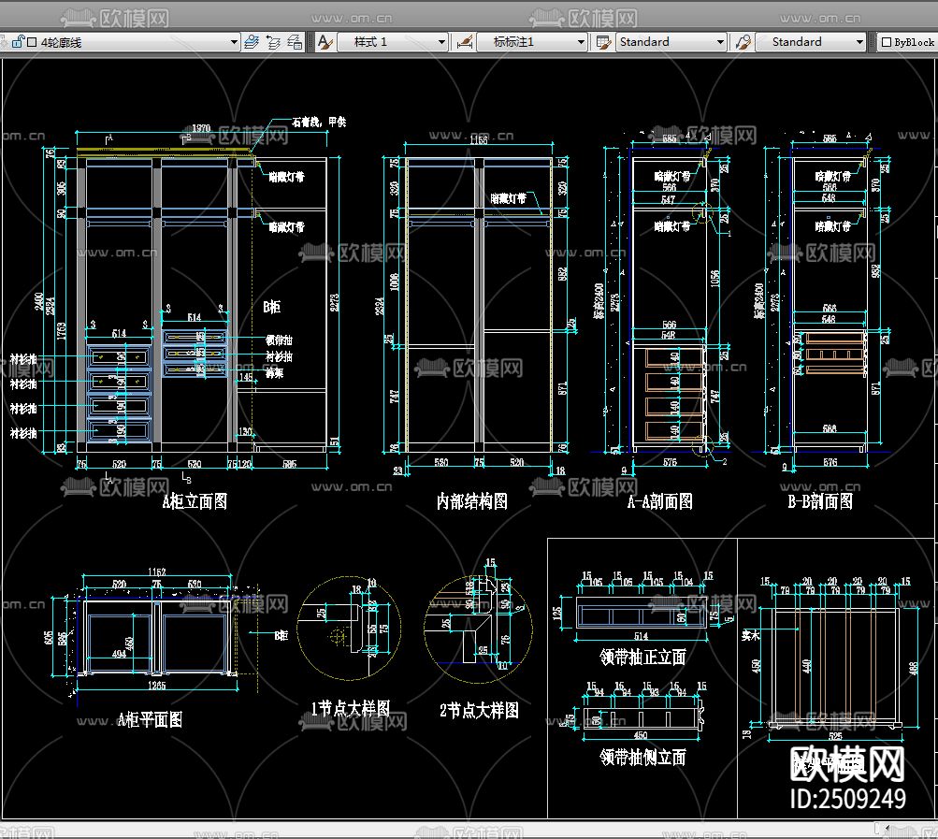Image resolution: width=938 pixels, height=839 pixels.
Task: Toggle the lock icon of layer 4轮廓线
Action: pyautogui.click(x=18, y=42)
